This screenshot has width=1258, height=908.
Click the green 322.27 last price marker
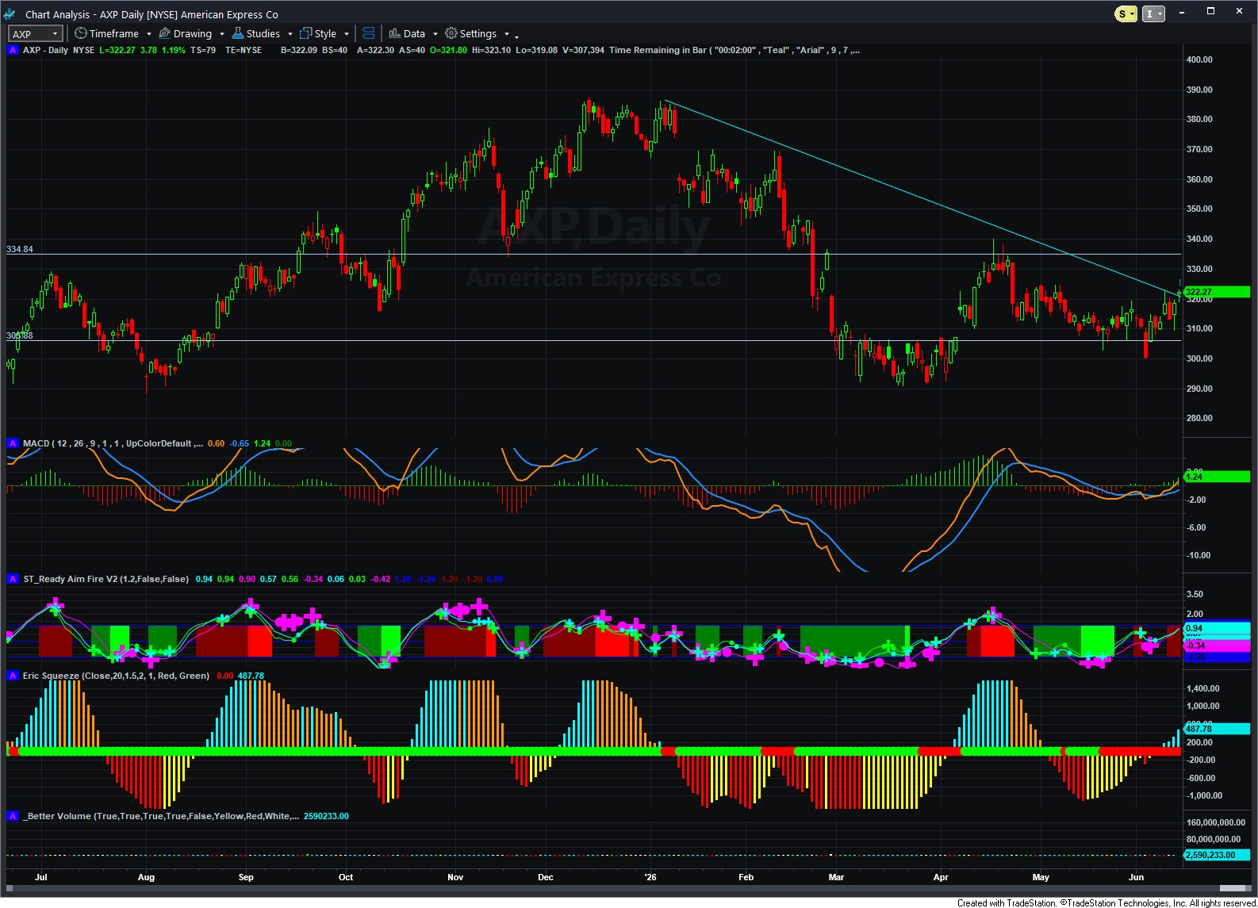tap(1217, 292)
